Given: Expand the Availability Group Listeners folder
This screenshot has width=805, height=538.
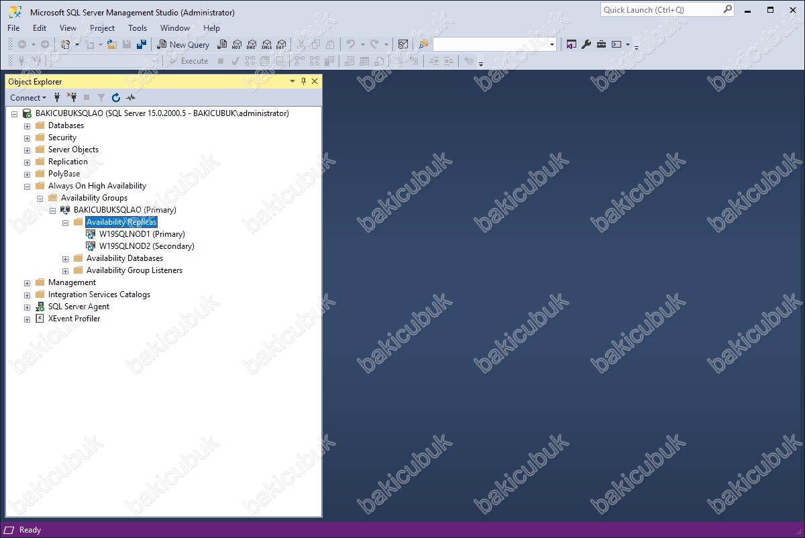Looking at the screenshot, I should (66, 271).
